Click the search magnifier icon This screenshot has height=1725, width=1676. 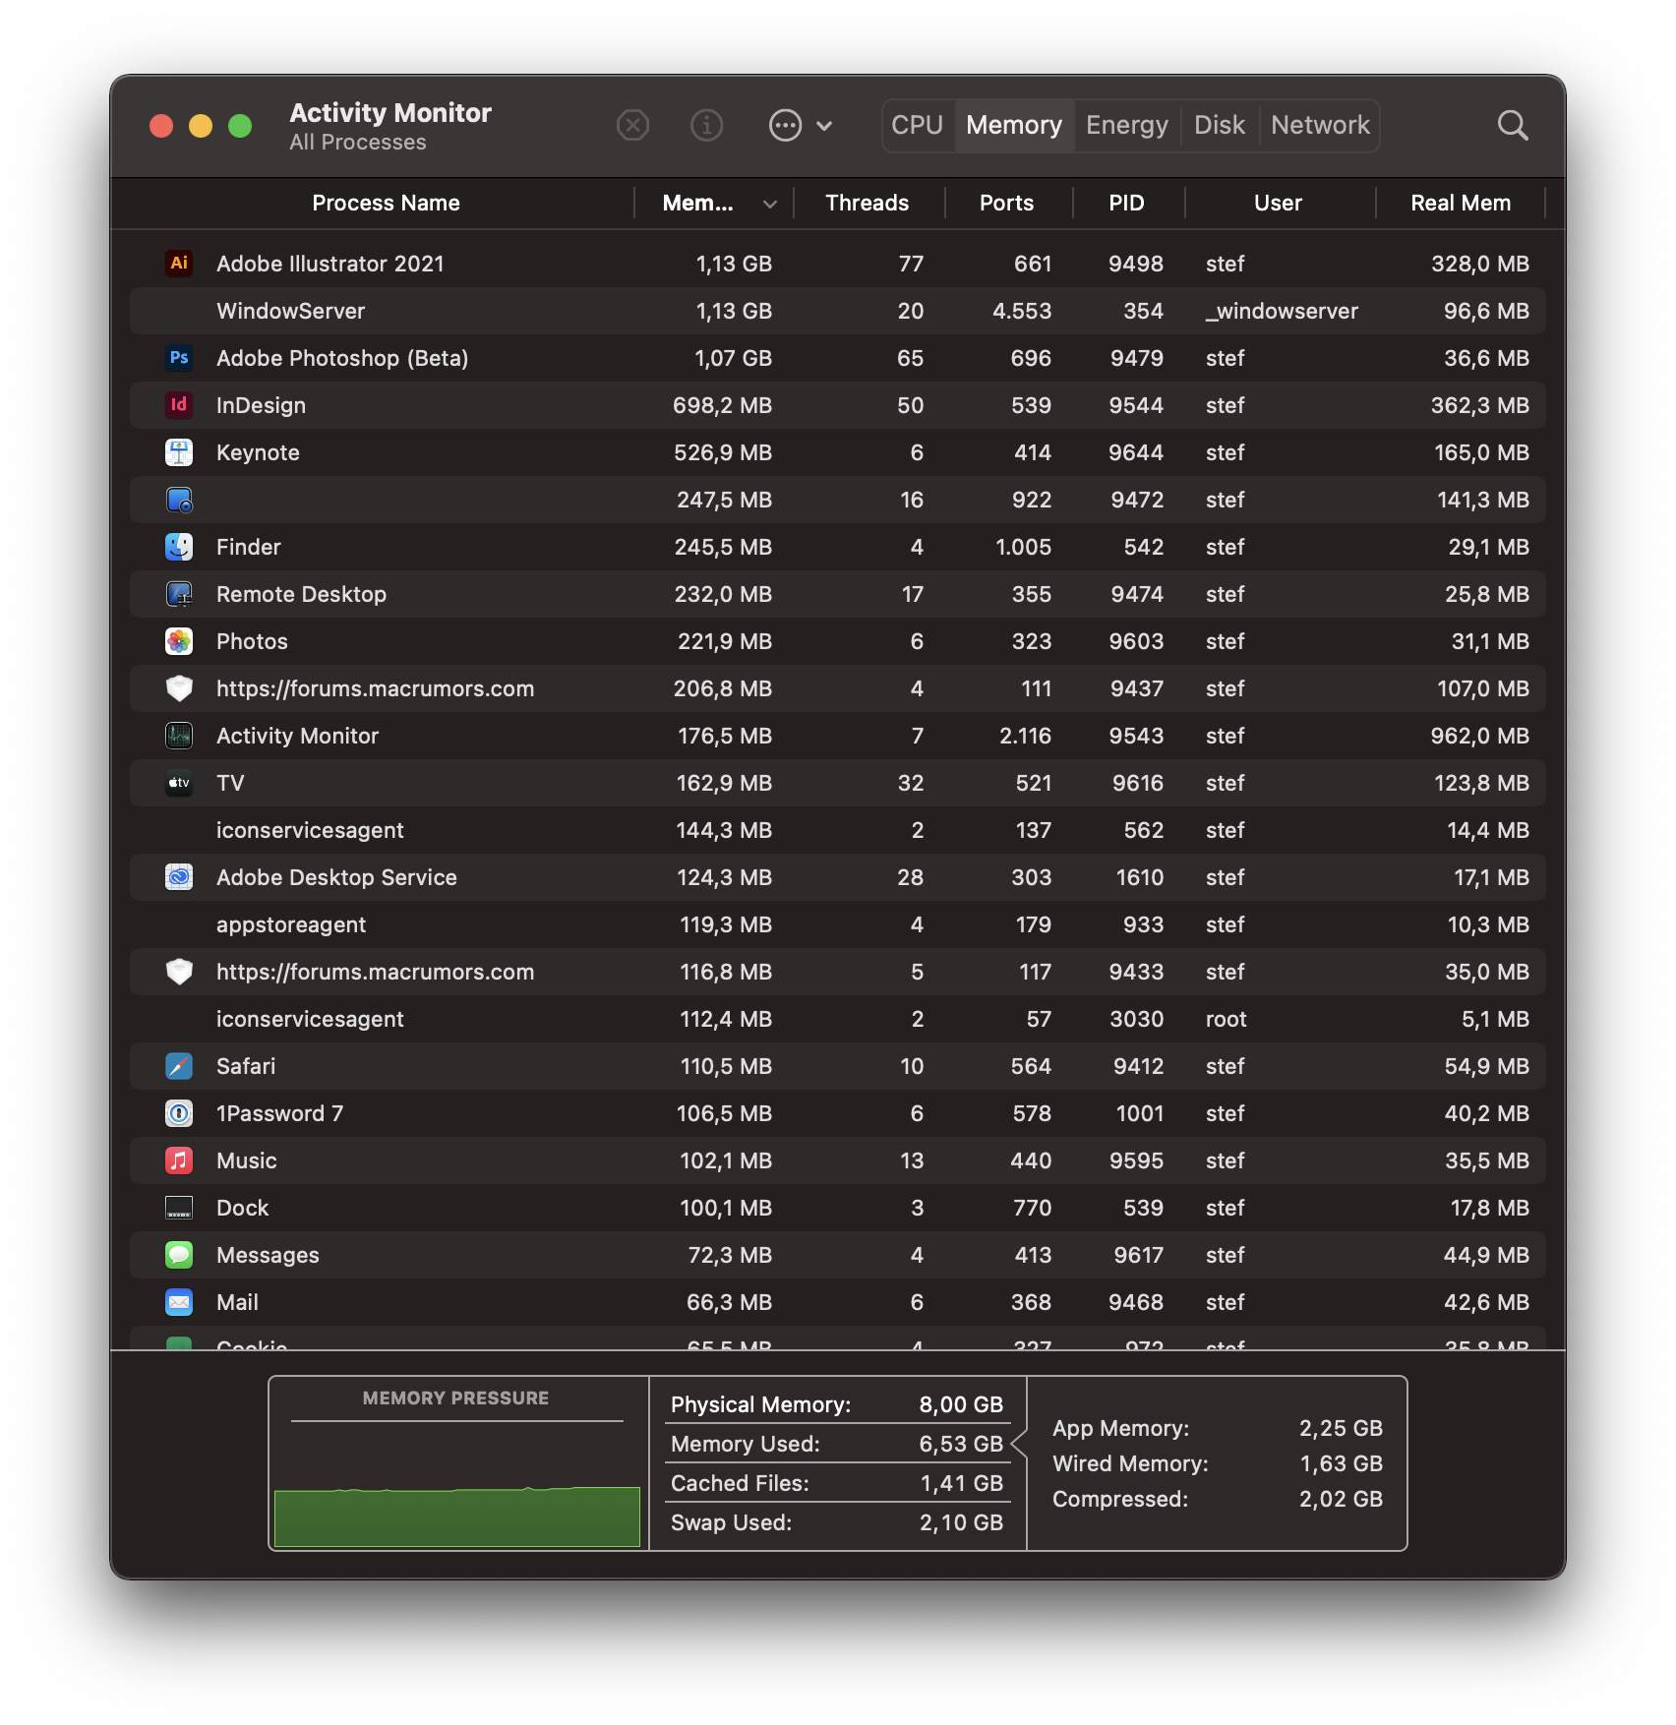(x=1513, y=126)
